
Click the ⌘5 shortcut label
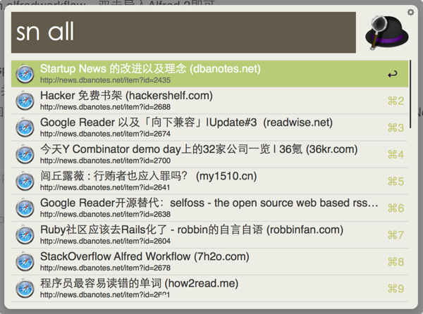[x=396, y=182]
